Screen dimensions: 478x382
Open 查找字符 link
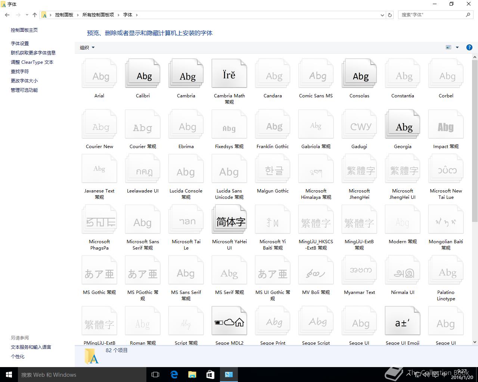pos(20,71)
